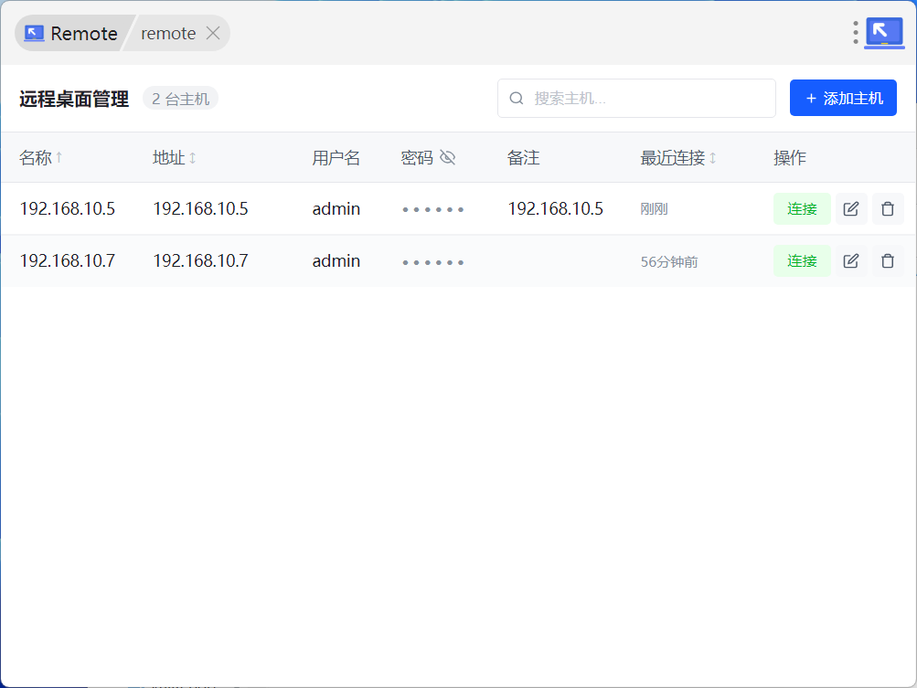This screenshot has width=917, height=688.
Task: Delete the 192.168.10.5 host entry
Action: [x=887, y=209]
